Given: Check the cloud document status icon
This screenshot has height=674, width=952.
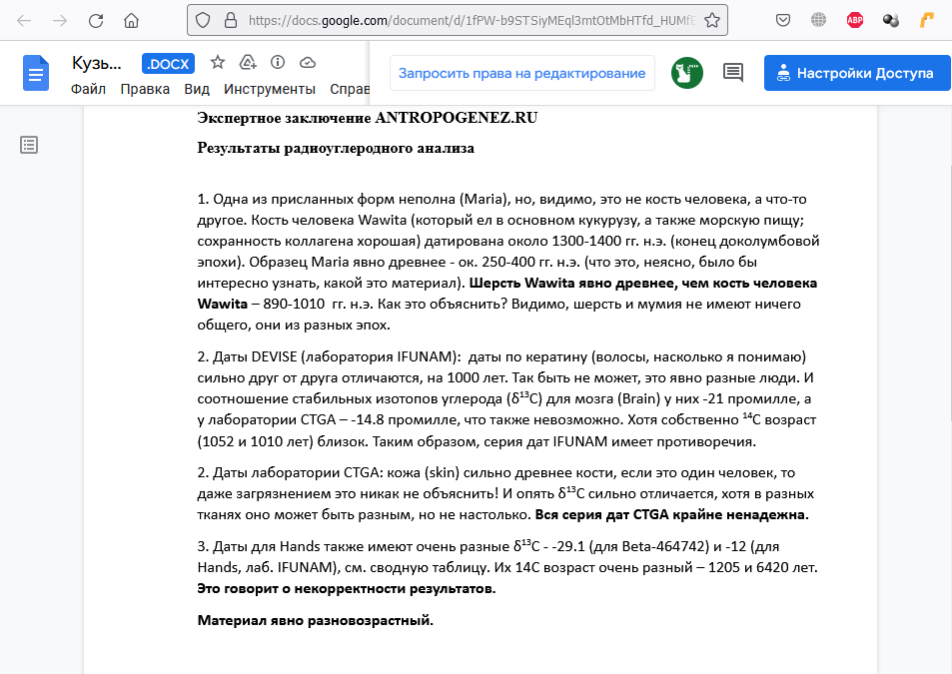Looking at the screenshot, I should (x=308, y=62).
